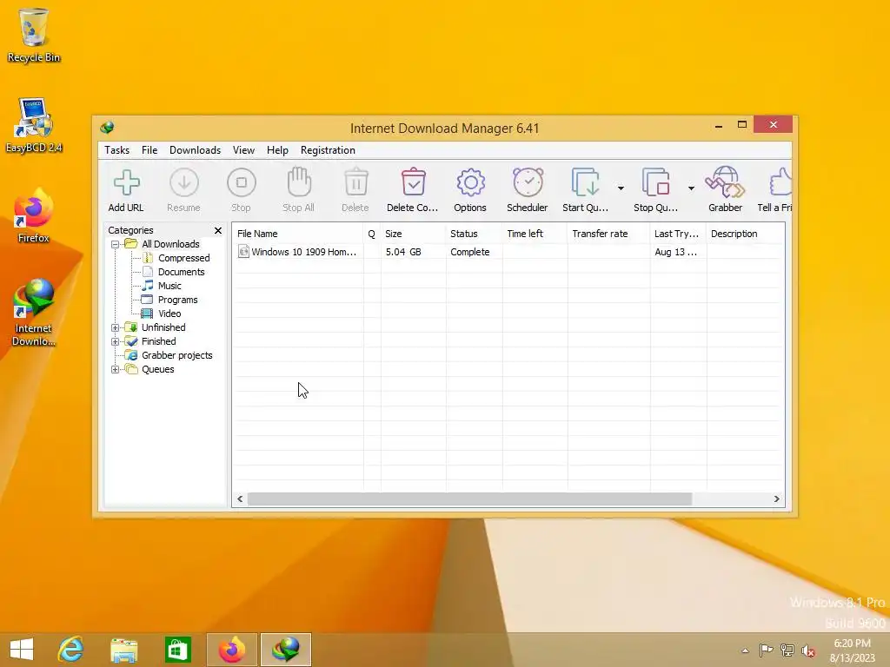890x667 pixels.
Task: Select All Downloads in the tree
Action: pos(170,244)
